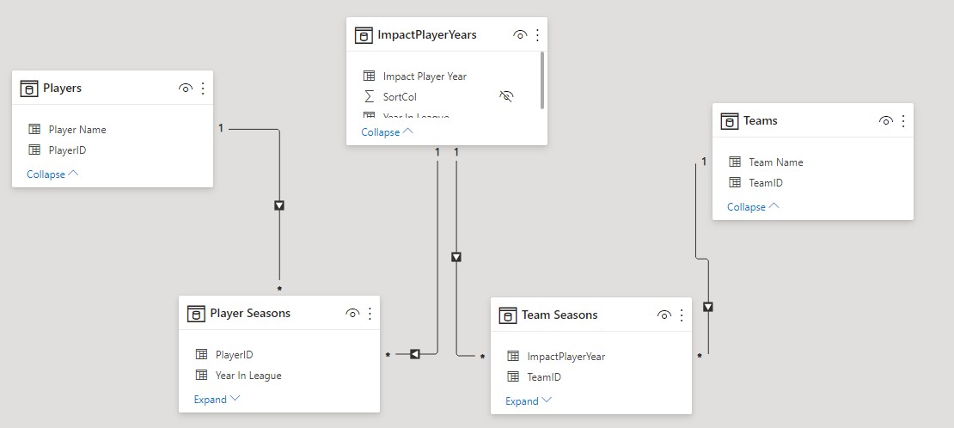Open the More options menu on Players table
The height and width of the screenshot is (428, 954).
tap(204, 89)
